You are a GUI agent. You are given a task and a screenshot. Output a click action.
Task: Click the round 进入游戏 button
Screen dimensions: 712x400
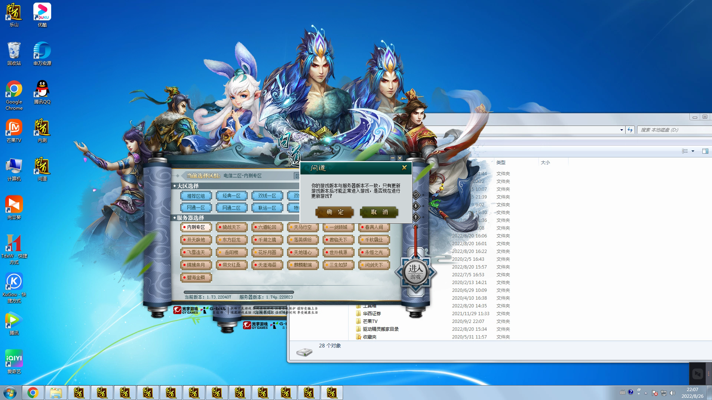415,273
